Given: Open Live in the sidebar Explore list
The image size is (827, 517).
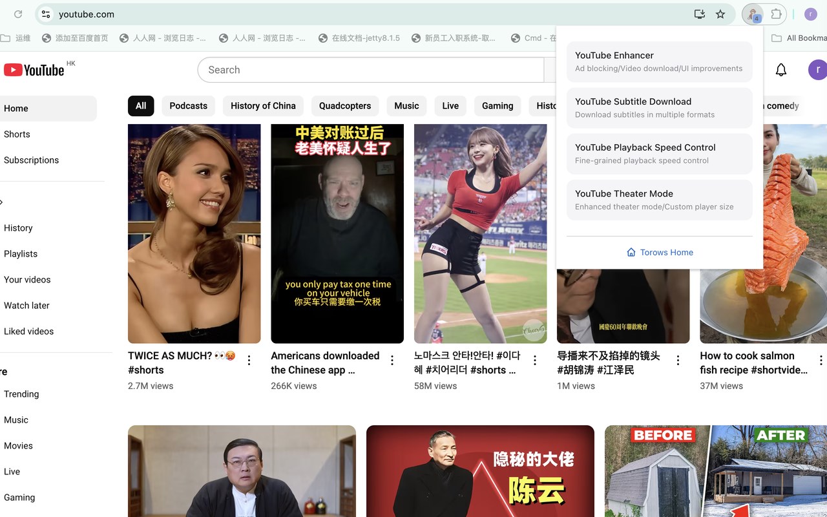Looking at the screenshot, I should pyautogui.click(x=48, y=472).
